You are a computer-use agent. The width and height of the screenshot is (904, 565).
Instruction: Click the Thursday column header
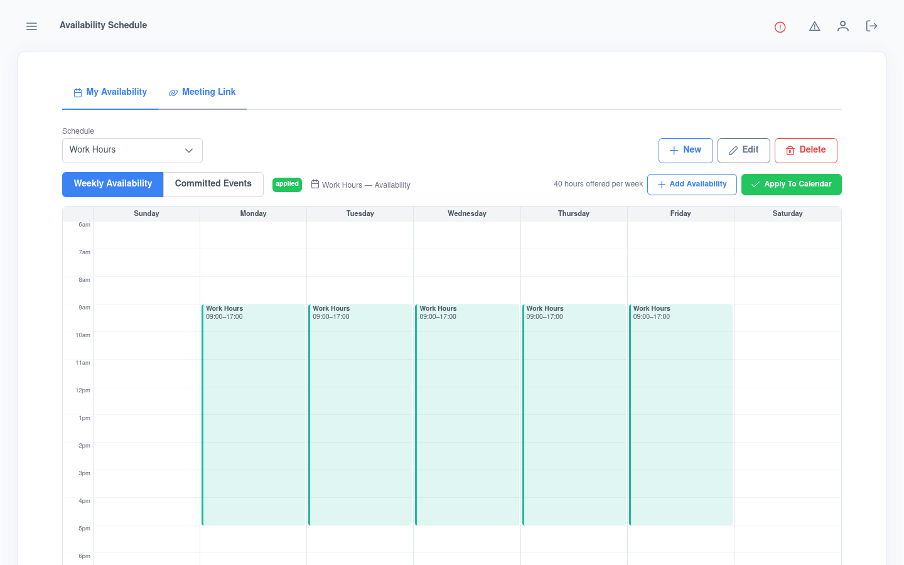(574, 214)
